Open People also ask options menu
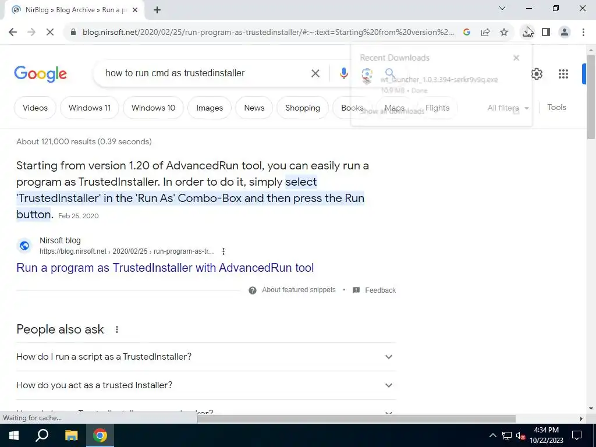The height and width of the screenshot is (447, 596). [116, 329]
